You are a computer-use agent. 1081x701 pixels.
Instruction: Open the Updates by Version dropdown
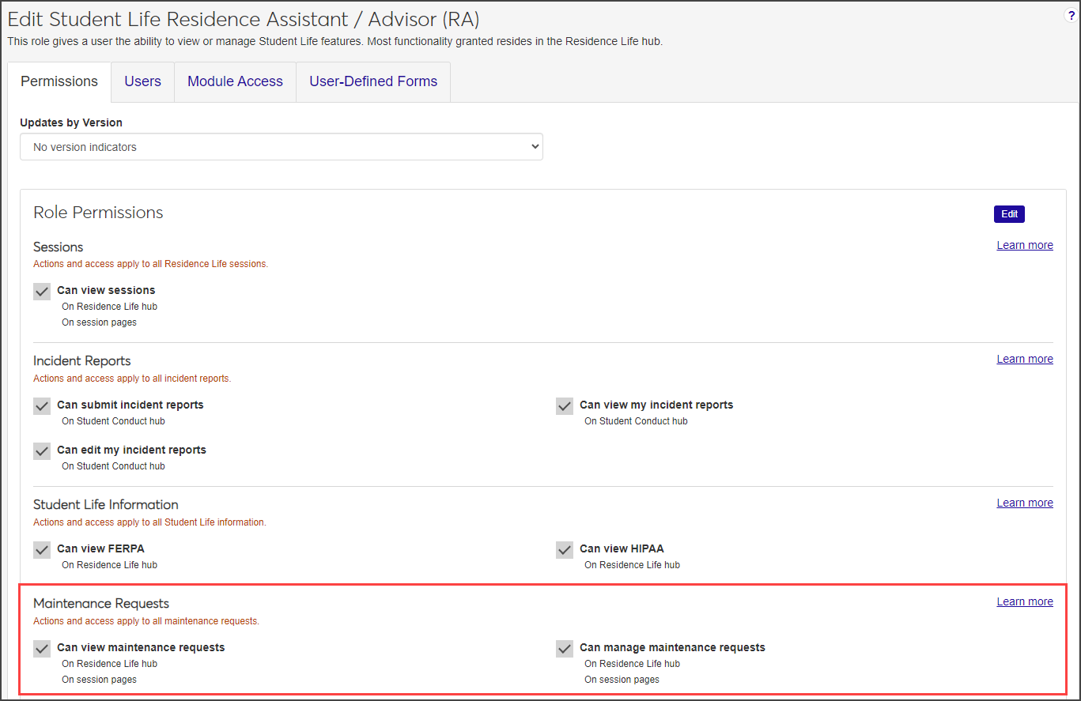click(281, 147)
